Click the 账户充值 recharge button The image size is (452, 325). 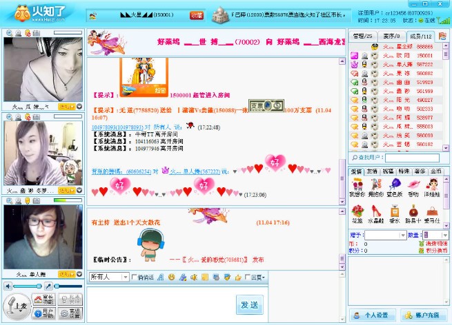pos(424,315)
